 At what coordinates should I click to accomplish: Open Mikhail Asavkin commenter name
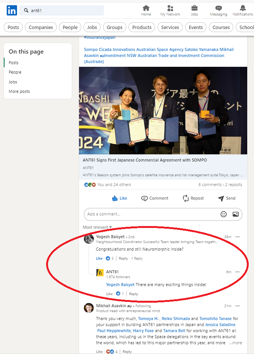pos(111,306)
